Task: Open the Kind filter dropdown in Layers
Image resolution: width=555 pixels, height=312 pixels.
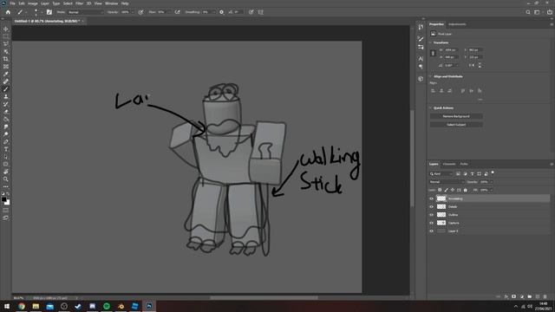Action: (x=441, y=173)
